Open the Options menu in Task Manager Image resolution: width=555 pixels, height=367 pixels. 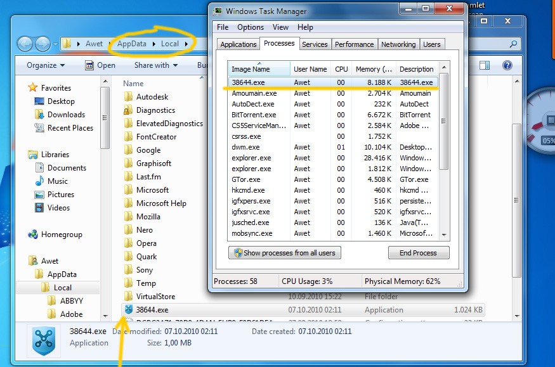[x=251, y=27]
